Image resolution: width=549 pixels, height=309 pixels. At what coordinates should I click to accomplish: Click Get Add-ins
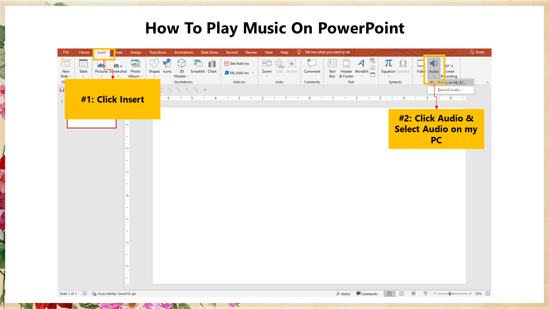pyautogui.click(x=237, y=64)
